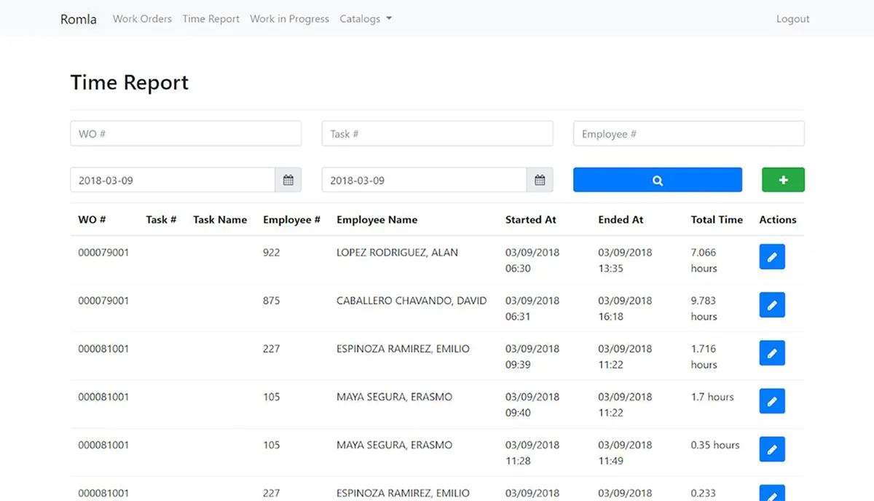The height and width of the screenshot is (501, 874).
Task: Click the green plus add button
Action: [x=783, y=180]
